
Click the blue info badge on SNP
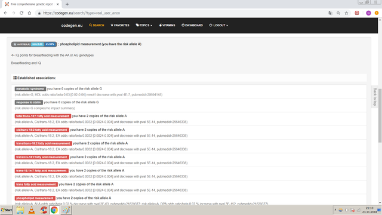coord(38,44)
